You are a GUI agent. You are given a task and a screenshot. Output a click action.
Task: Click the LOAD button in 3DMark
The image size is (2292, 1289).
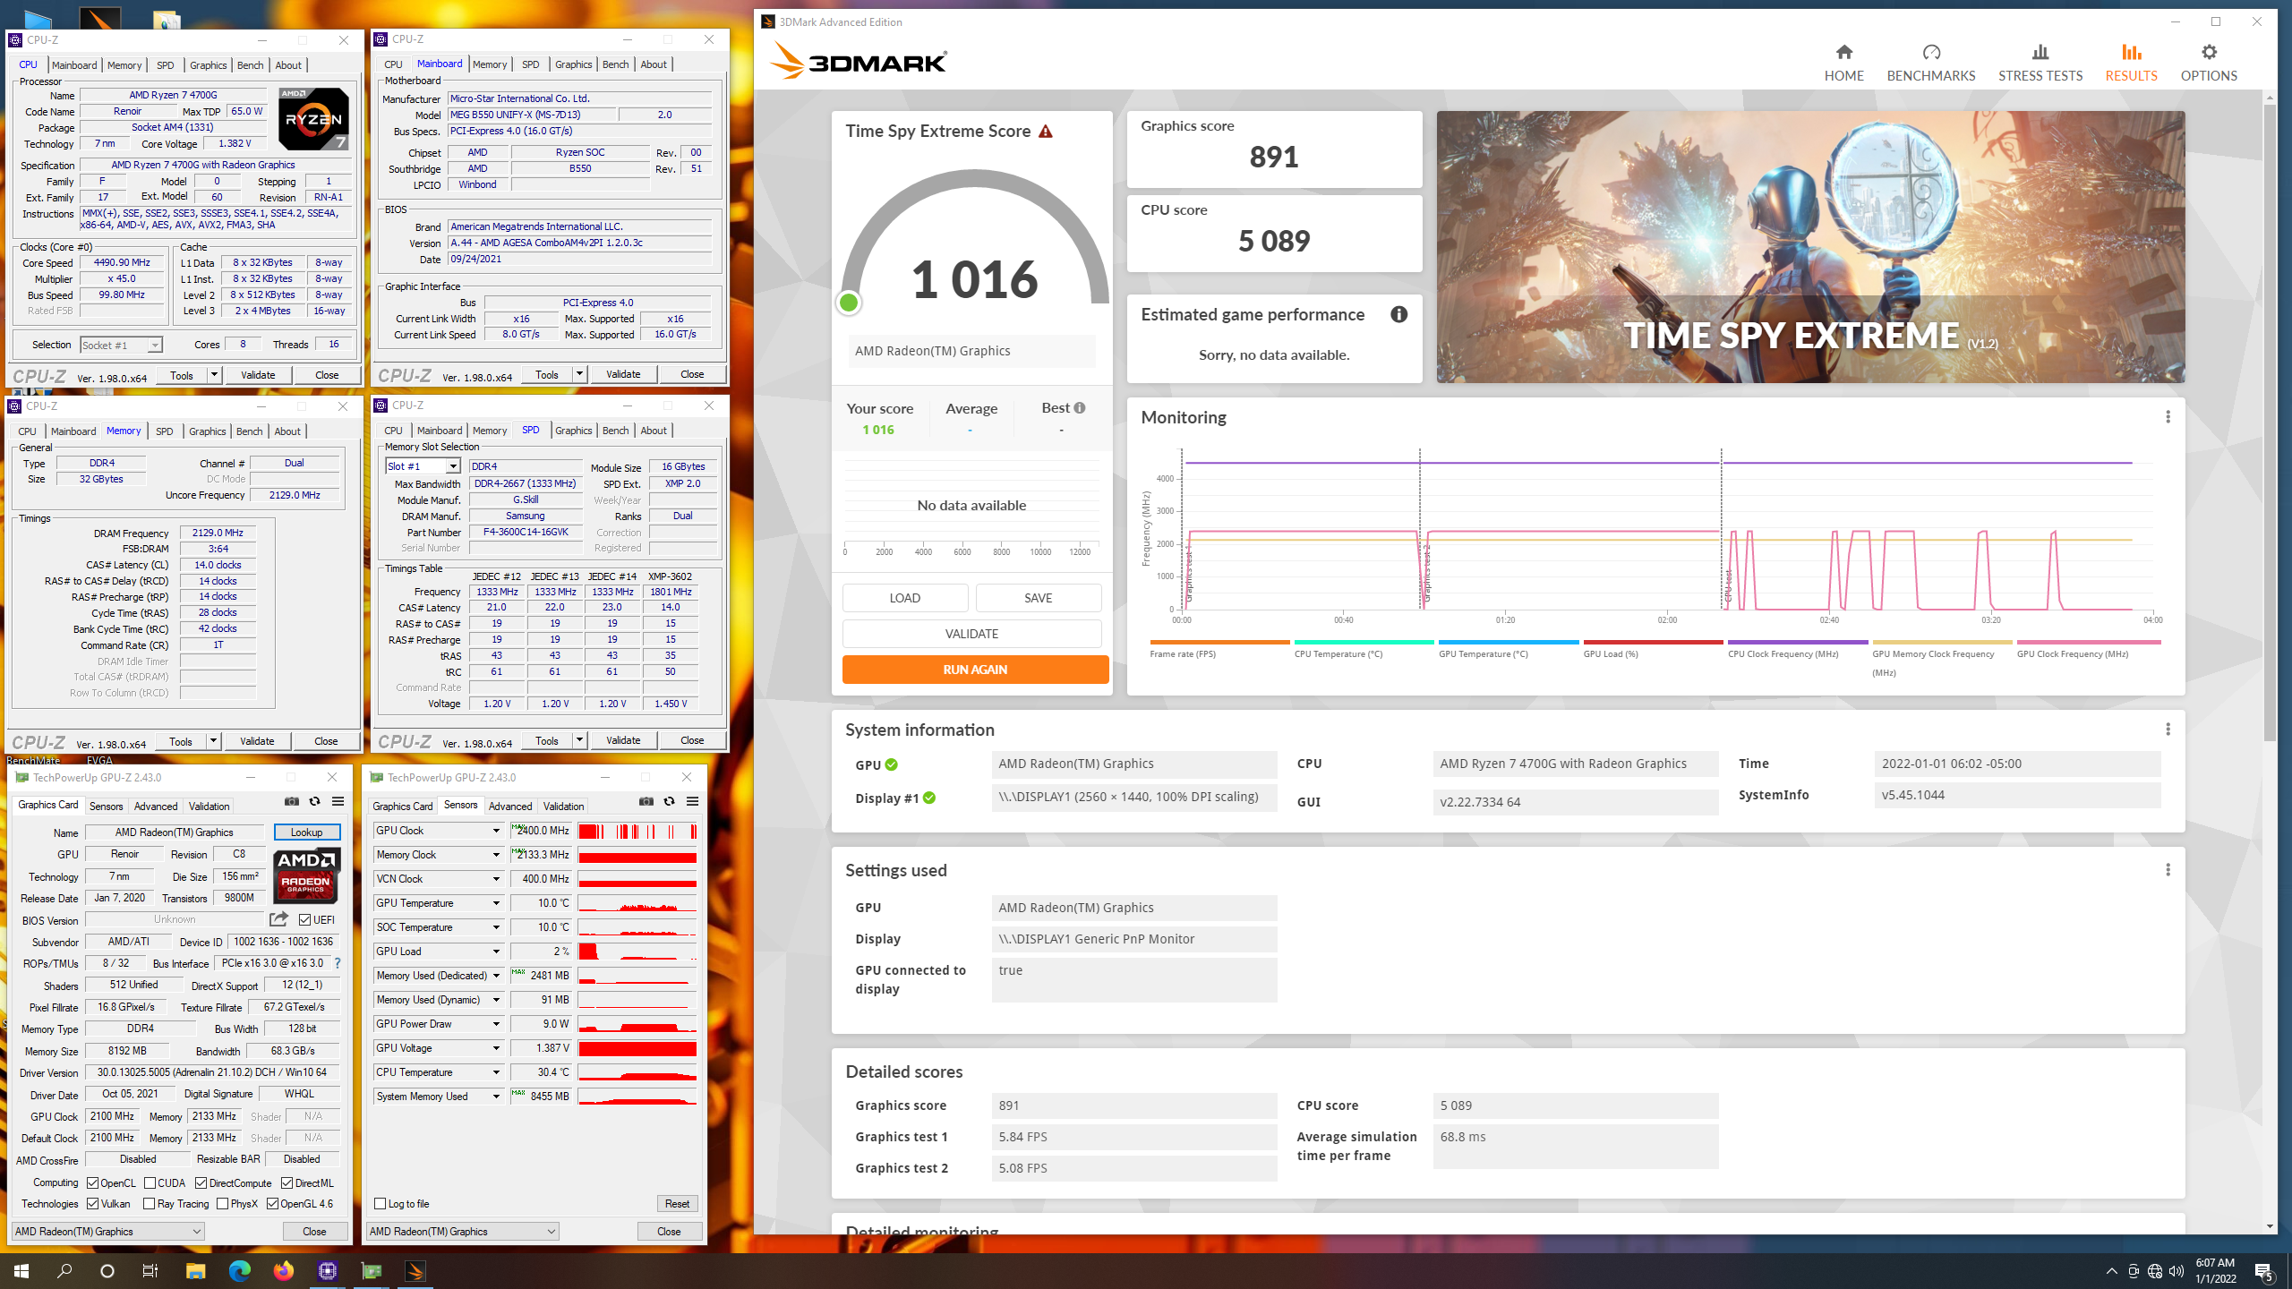click(904, 598)
